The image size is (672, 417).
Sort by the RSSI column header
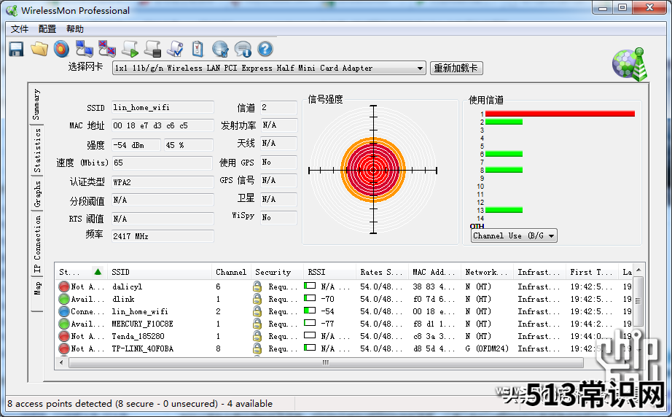tap(329, 272)
